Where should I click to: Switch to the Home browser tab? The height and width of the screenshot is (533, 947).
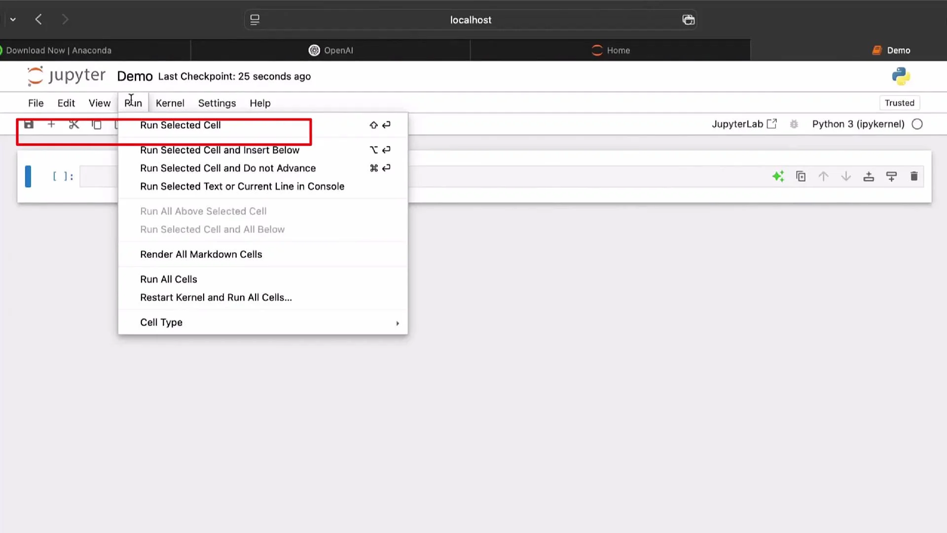[x=611, y=50]
